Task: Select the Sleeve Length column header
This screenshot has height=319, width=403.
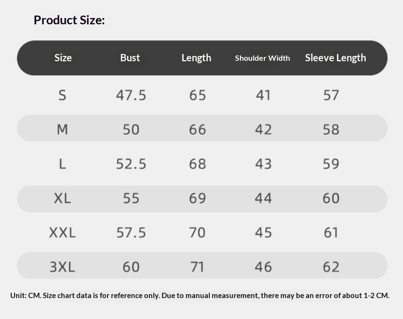Action: [335, 58]
